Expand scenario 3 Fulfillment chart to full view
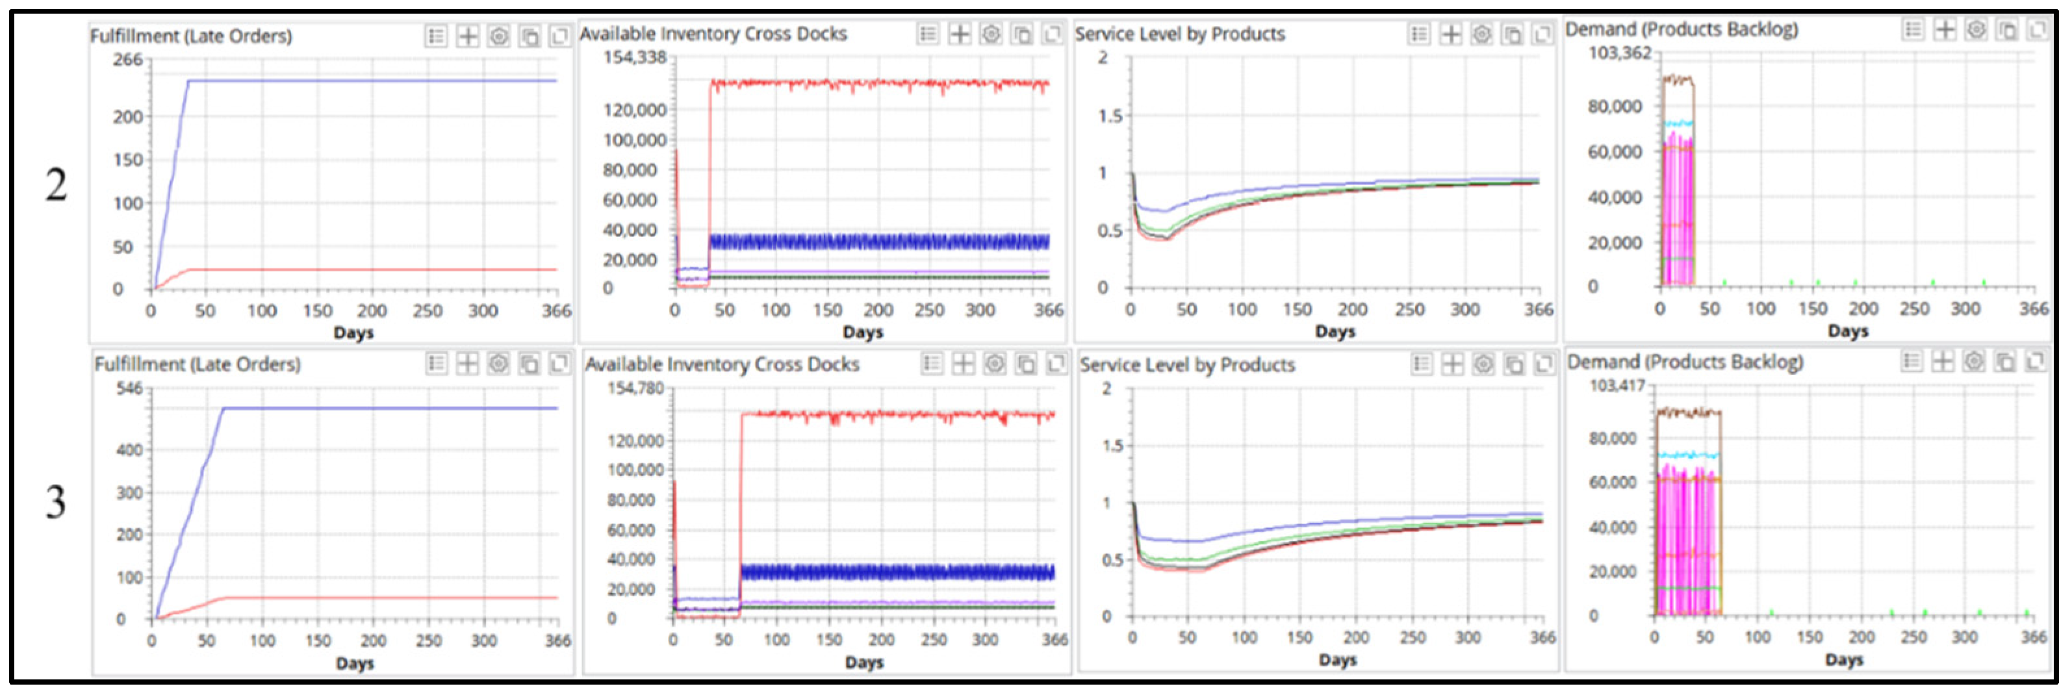 (559, 364)
